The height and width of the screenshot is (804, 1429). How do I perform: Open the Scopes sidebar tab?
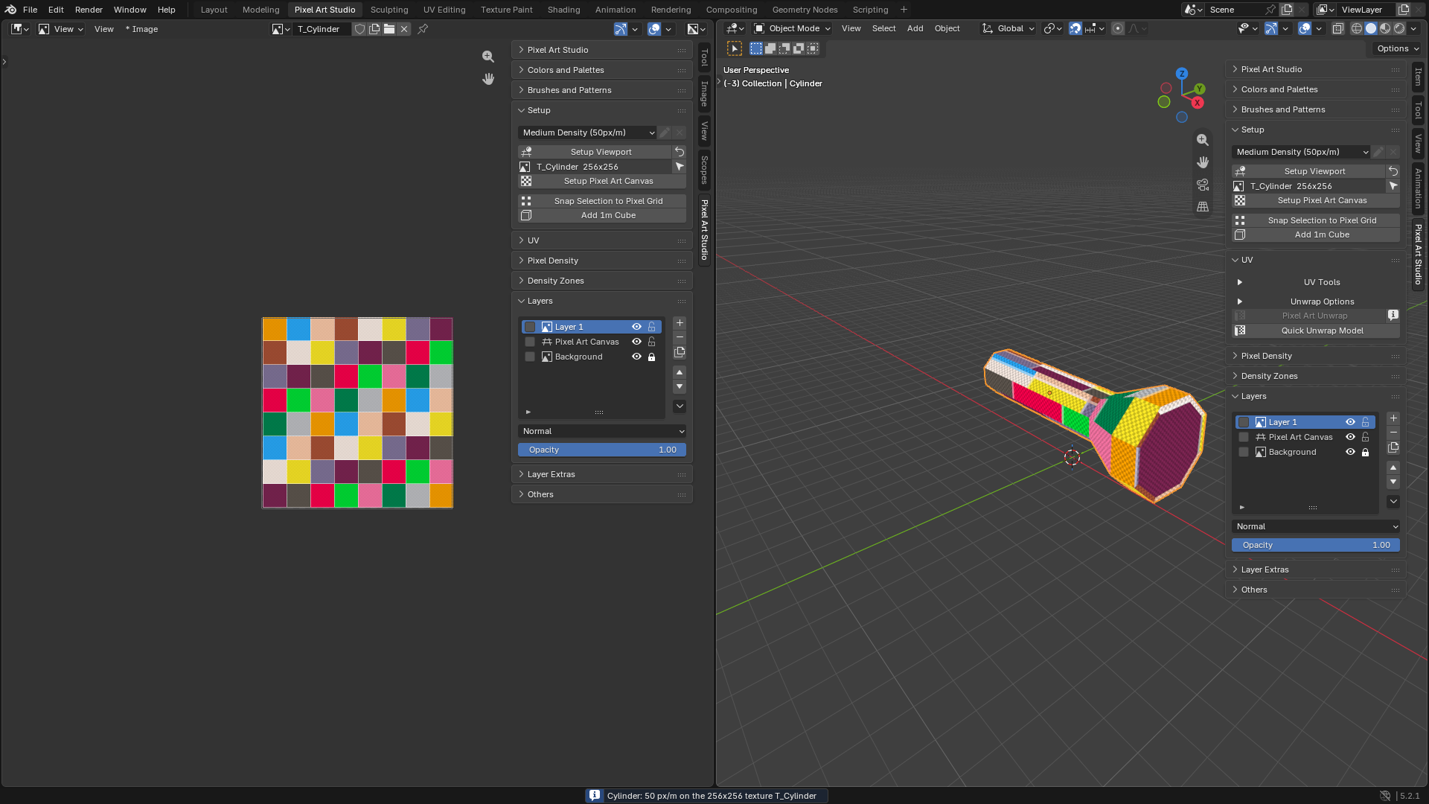click(x=704, y=170)
